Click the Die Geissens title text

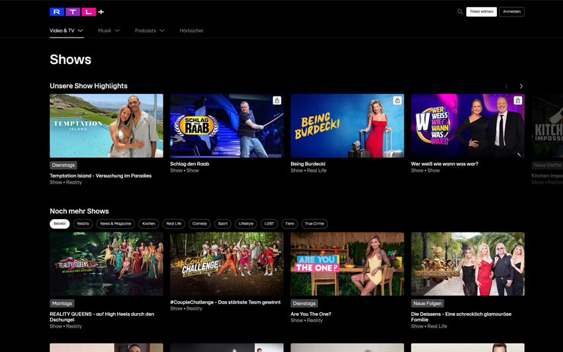click(x=461, y=317)
